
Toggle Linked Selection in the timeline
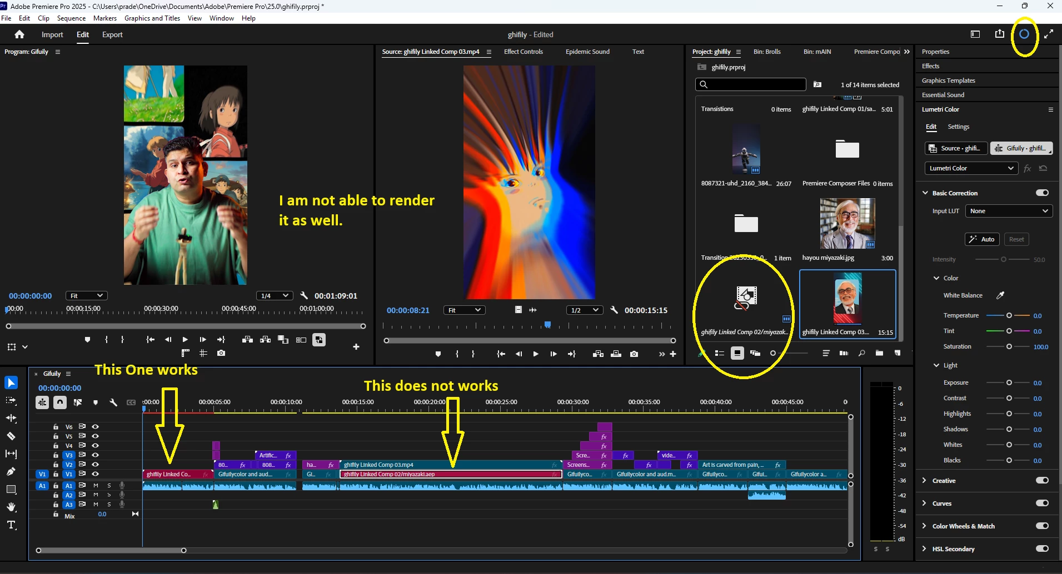tap(78, 402)
